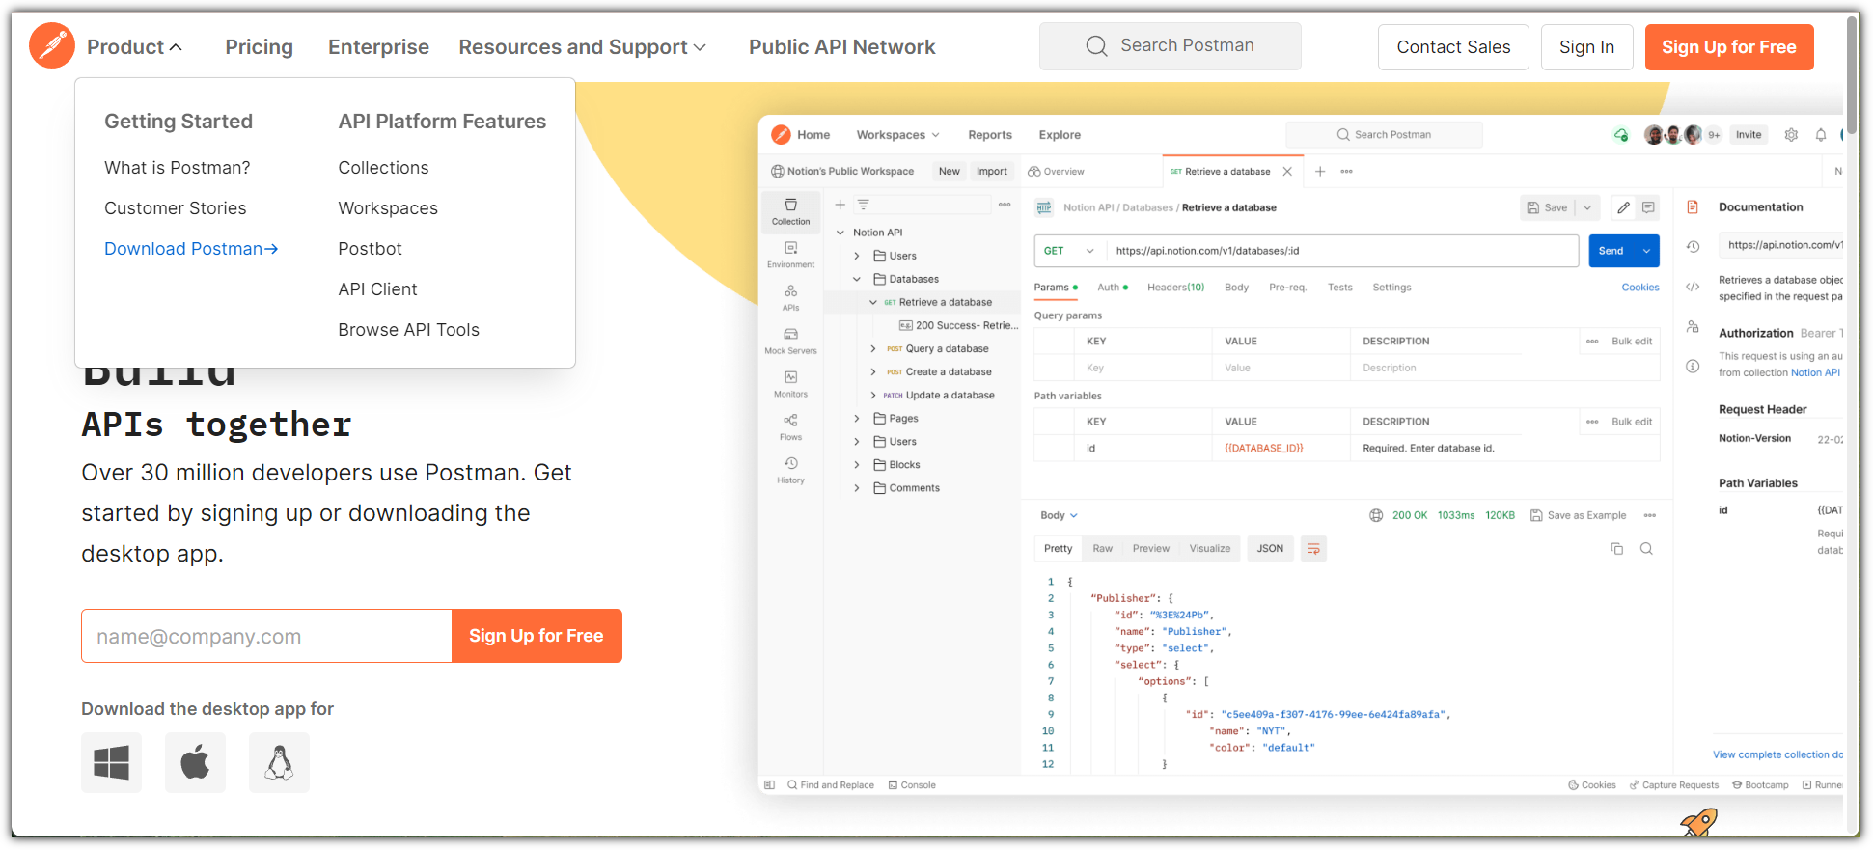Image resolution: width=1873 pixels, height=850 pixels.
Task: Click the comment icon near Save
Action: (1648, 207)
